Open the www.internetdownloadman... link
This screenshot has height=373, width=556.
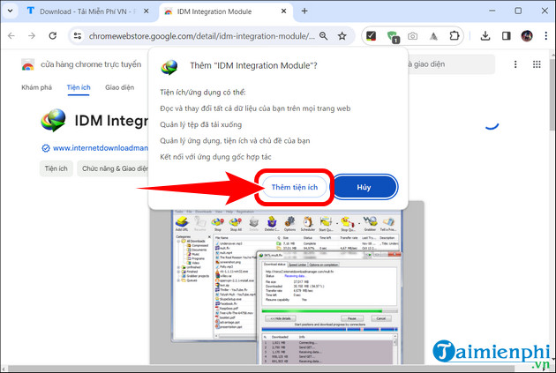click(x=100, y=148)
